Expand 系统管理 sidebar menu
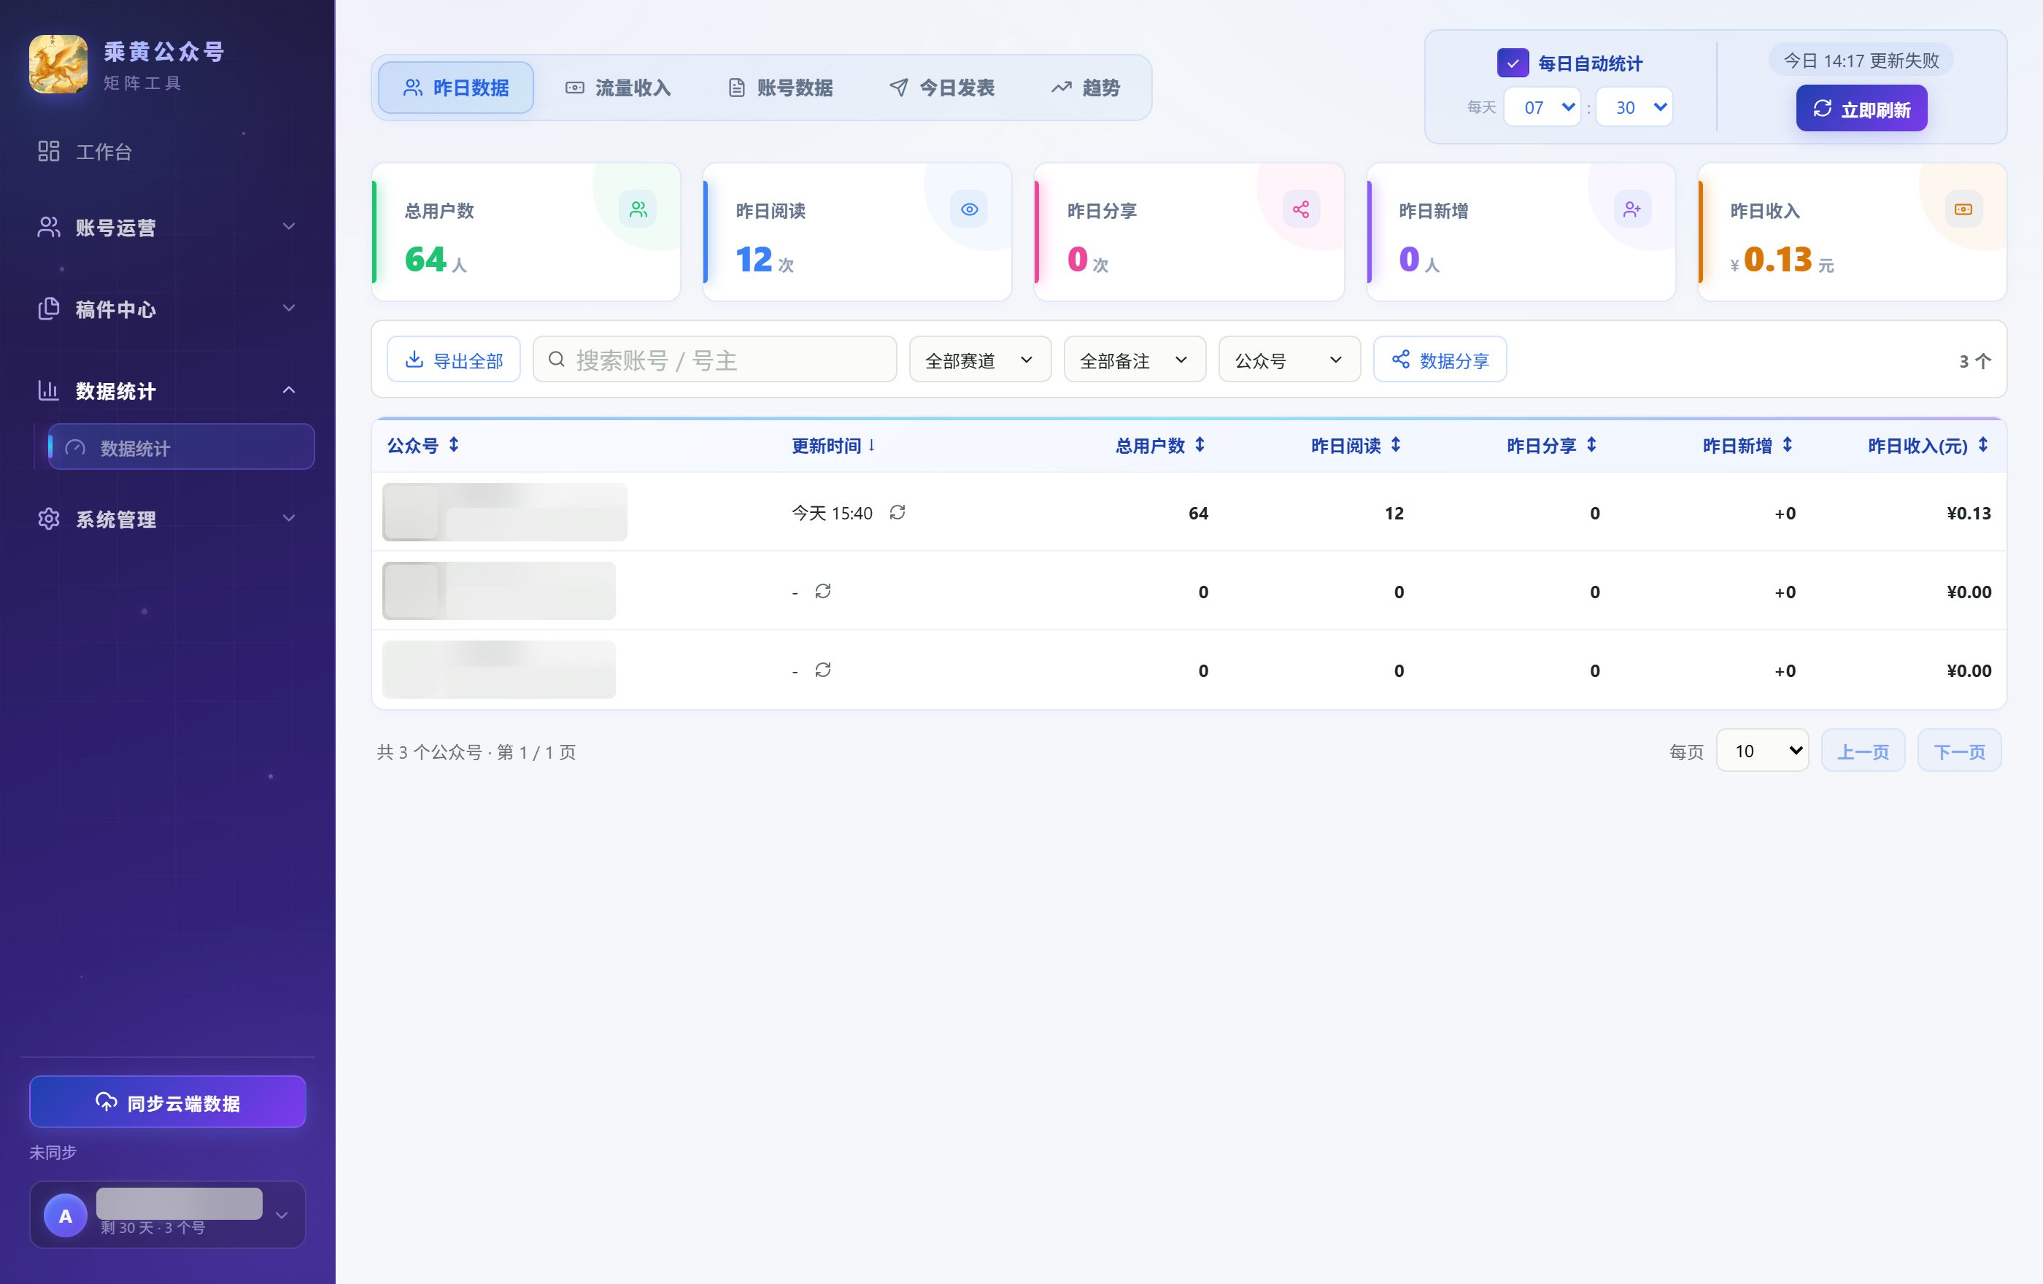Viewport: 2043px width, 1284px height. point(167,518)
